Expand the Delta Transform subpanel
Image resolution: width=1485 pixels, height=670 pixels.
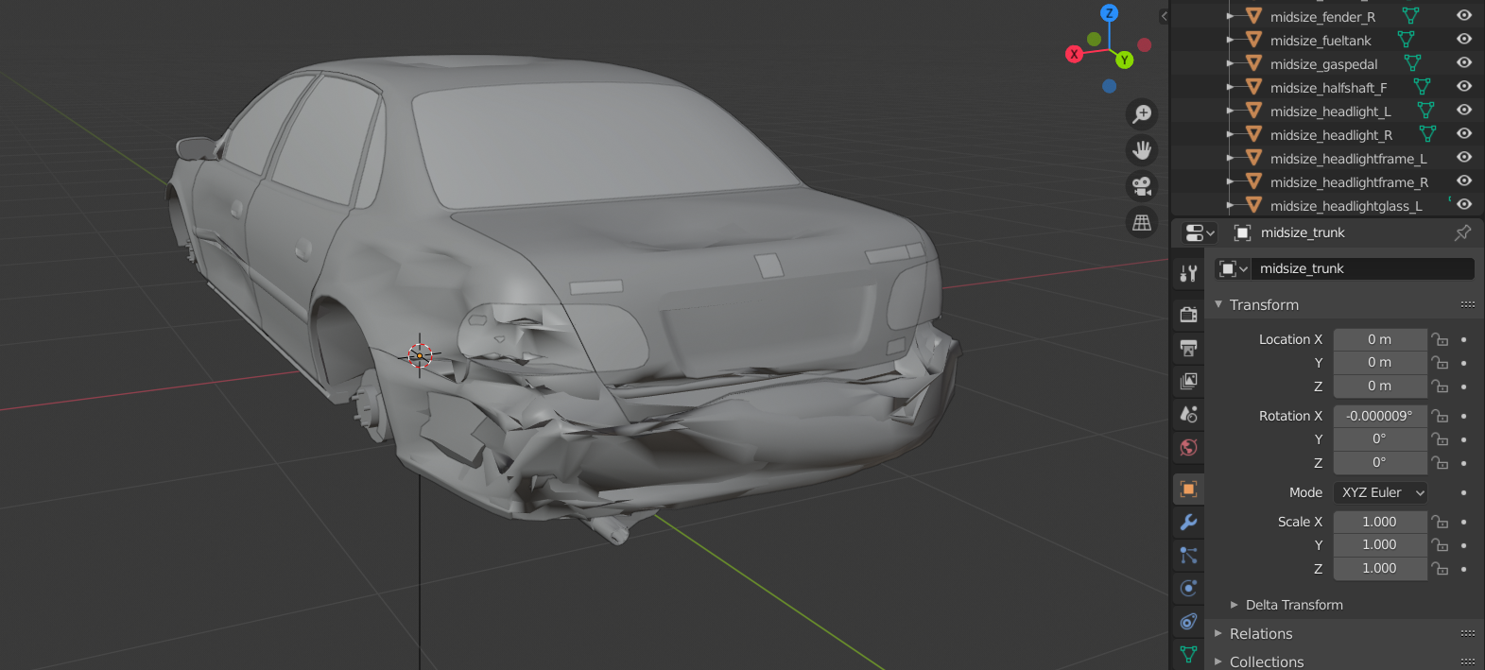[1234, 605]
